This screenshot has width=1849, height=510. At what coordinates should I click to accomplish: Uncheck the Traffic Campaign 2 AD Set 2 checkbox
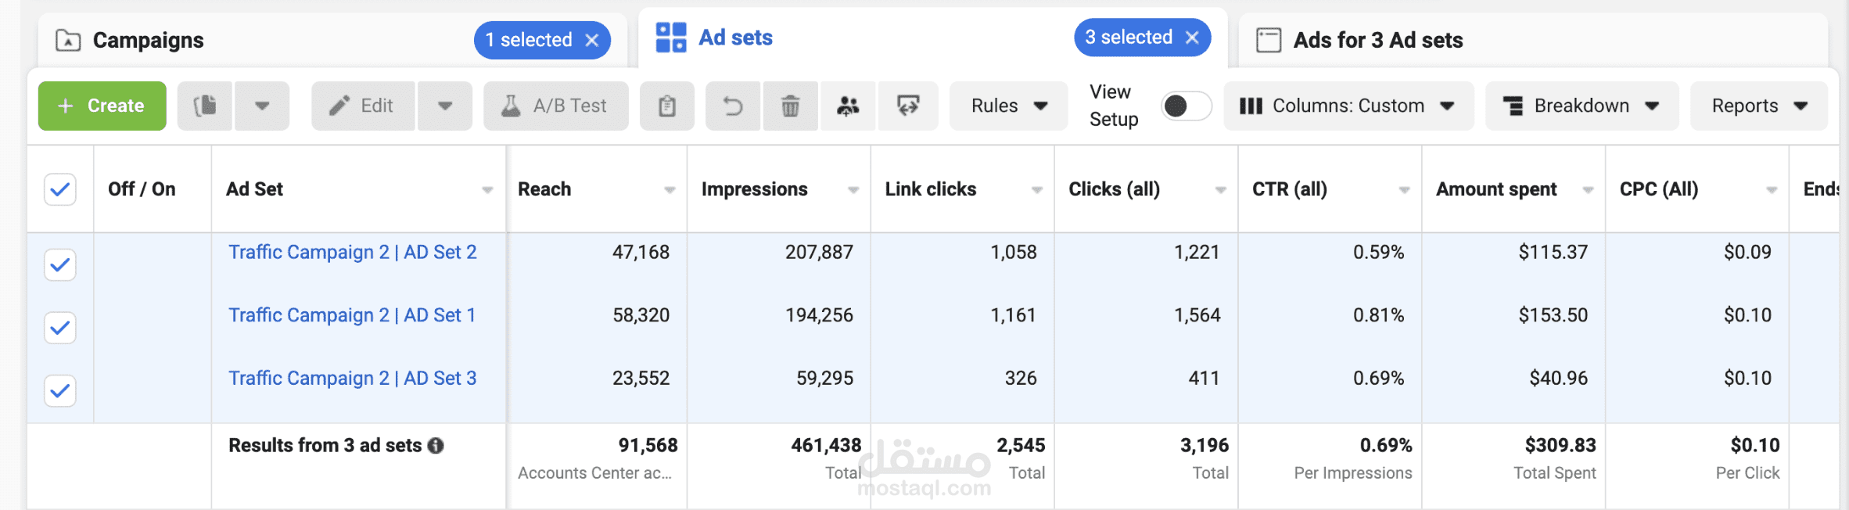60,265
